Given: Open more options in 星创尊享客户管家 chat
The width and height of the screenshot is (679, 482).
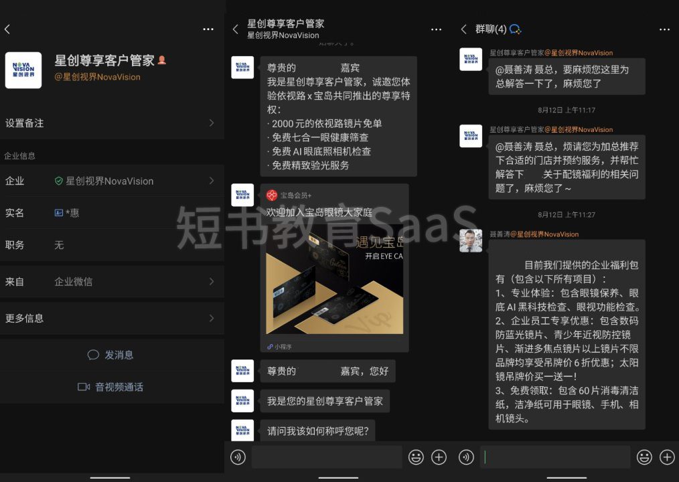Looking at the screenshot, I should (x=436, y=29).
